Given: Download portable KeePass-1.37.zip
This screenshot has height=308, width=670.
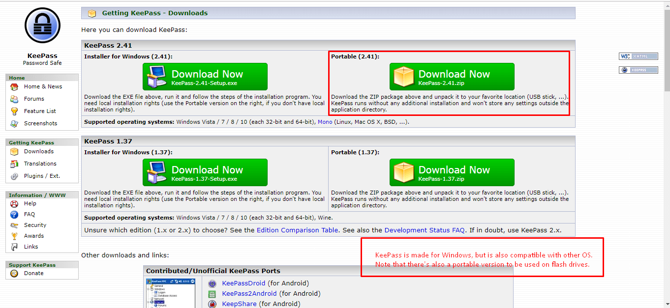Looking at the screenshot, I should click(452, 172).
